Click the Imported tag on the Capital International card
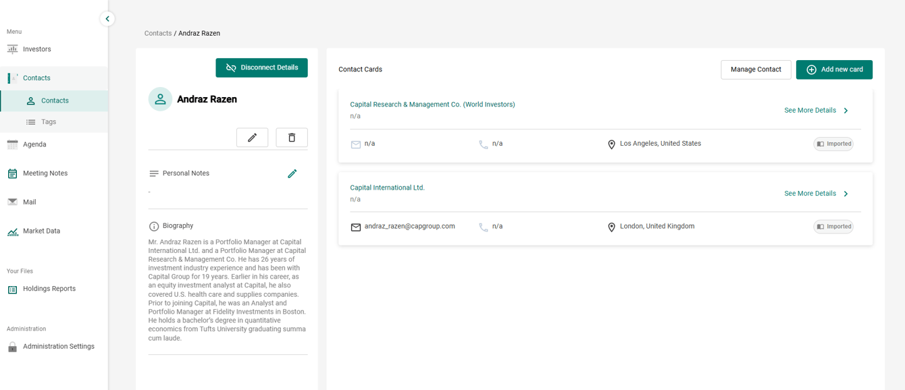Screen dimensions: 905x390 coord(833,227)
